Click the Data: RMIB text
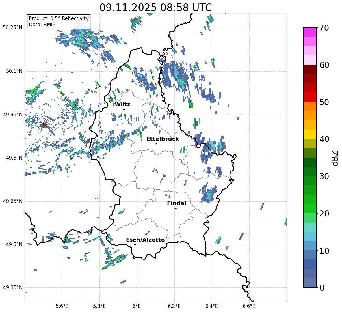This screenshot has width=342, height=312. (42, 25)
